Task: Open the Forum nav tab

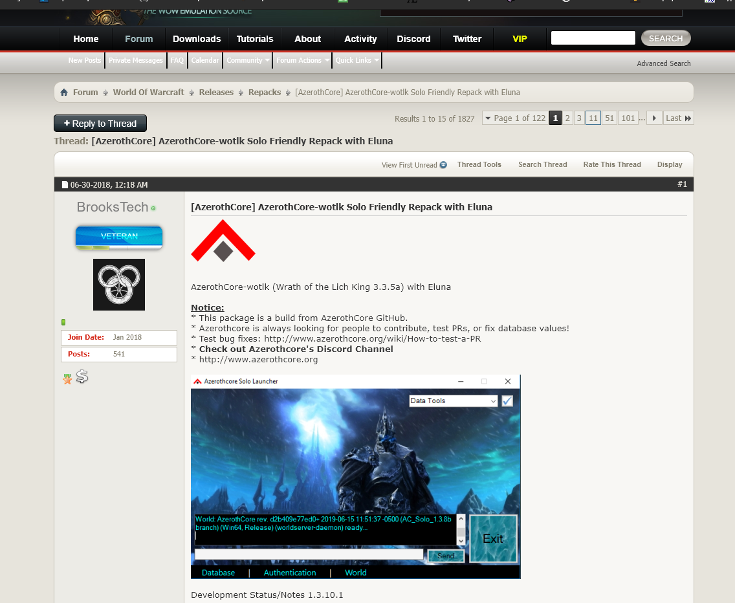Action: (x=138, y=39)
